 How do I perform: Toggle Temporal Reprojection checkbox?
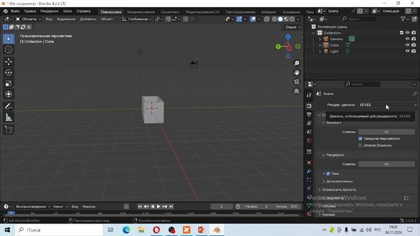[360, 138]
